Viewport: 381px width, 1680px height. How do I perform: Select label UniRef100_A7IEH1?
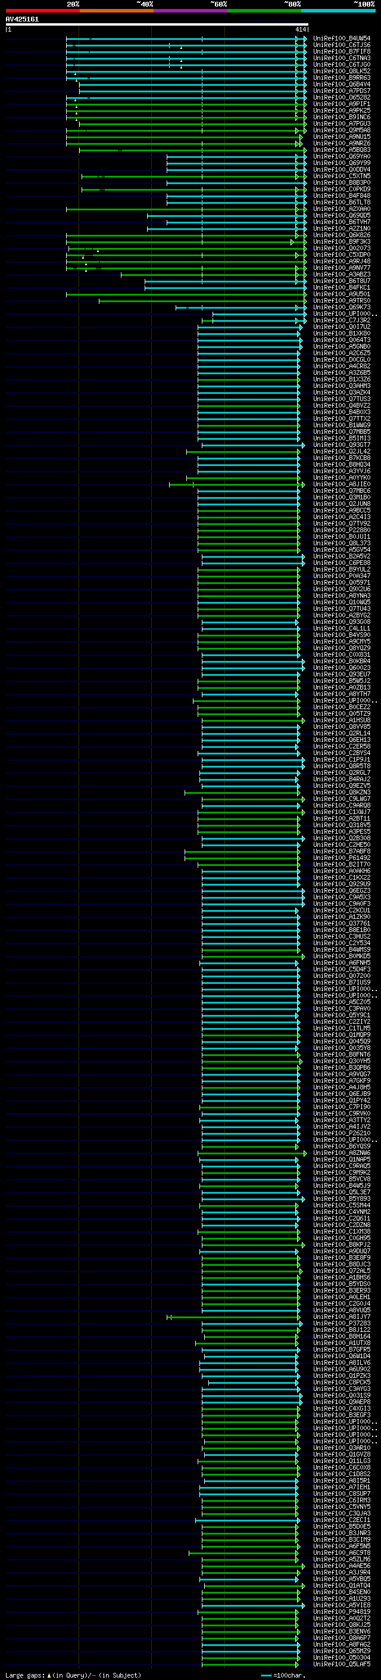342,1487
